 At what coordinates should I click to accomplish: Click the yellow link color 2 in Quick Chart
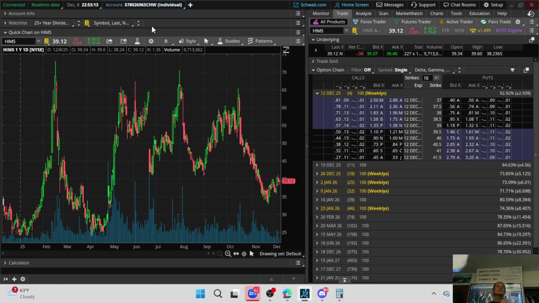tap(46, 41)
